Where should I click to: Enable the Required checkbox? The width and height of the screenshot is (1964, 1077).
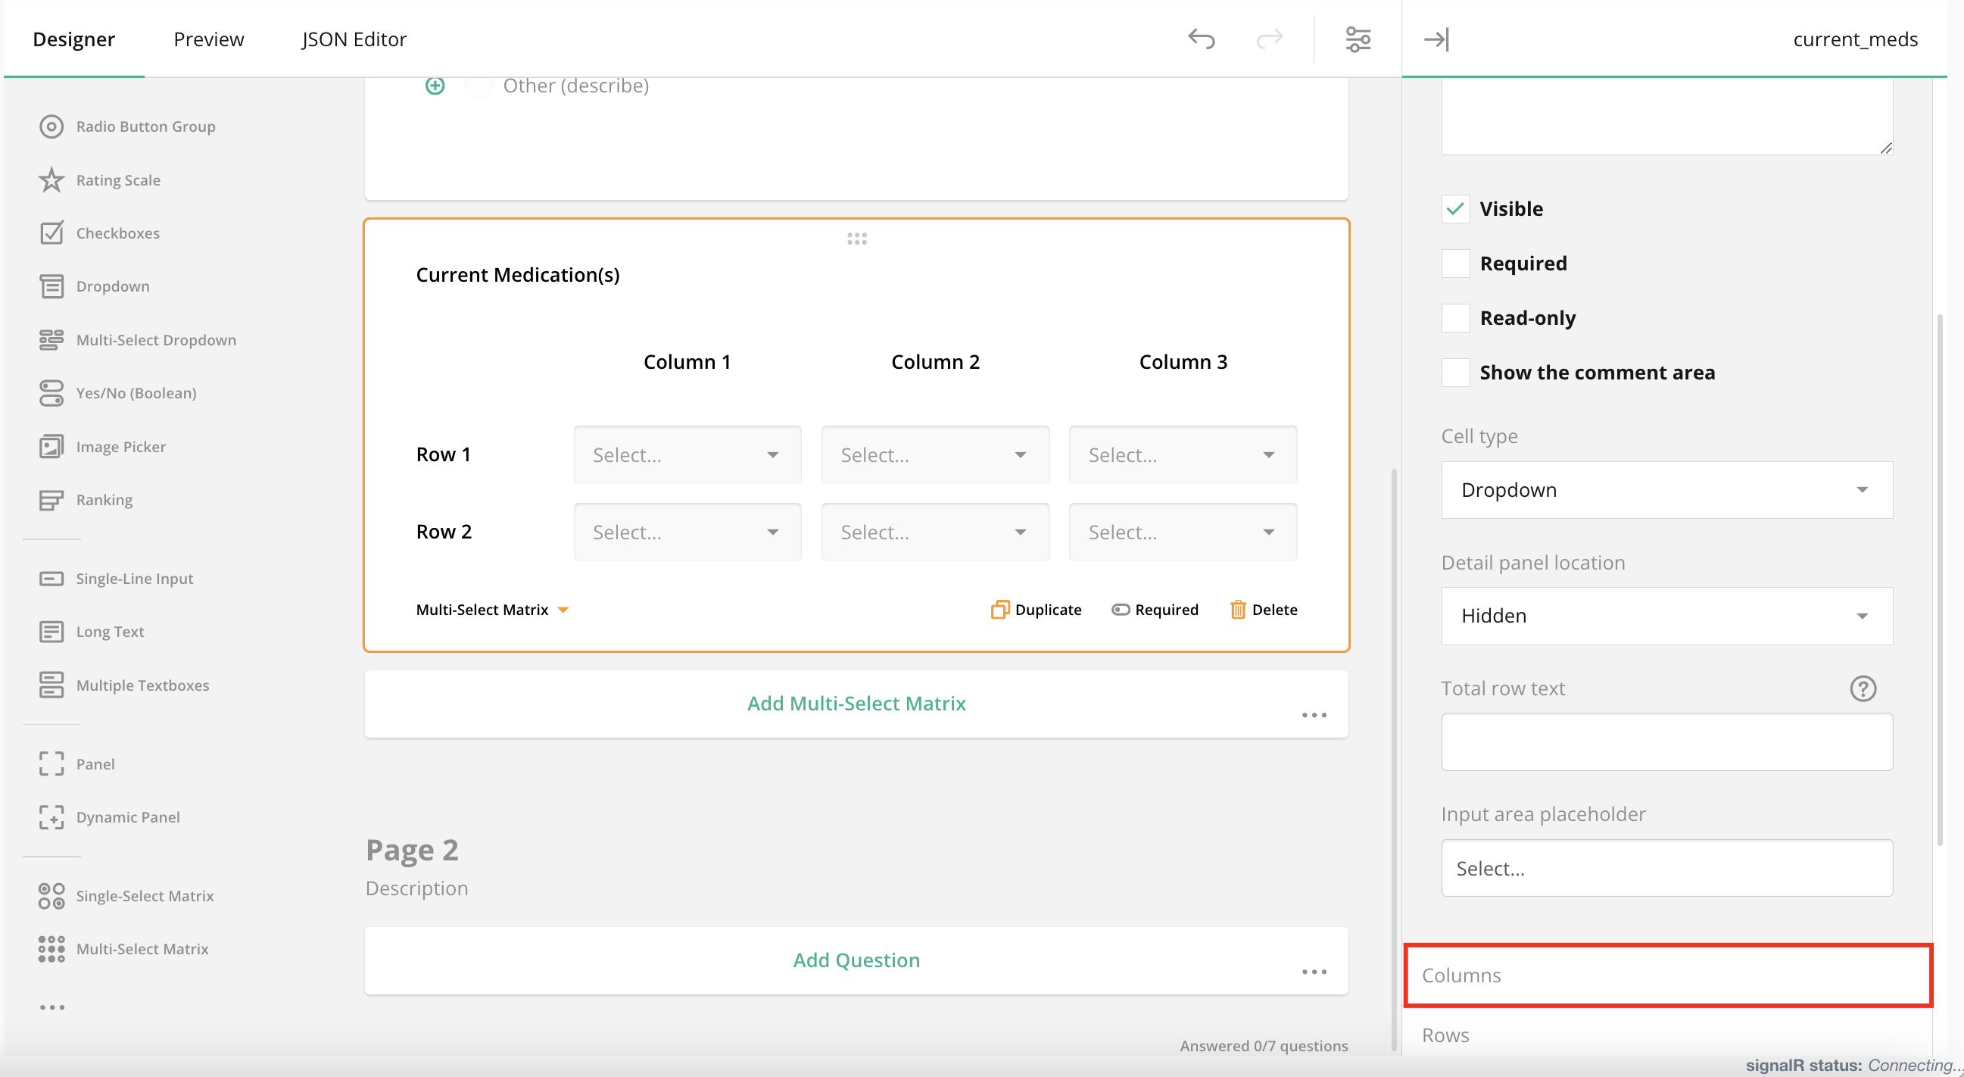point(1454,263)
